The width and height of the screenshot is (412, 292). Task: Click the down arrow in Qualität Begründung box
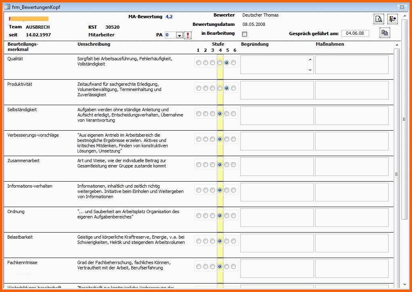click(310, 70)
